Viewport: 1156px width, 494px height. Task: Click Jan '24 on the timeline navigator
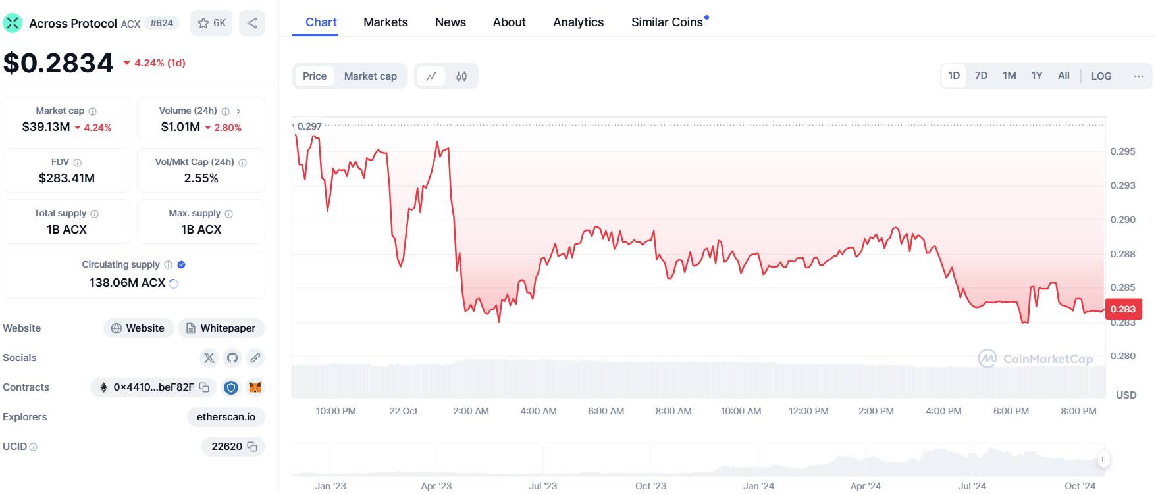click(x=758, y=486)
